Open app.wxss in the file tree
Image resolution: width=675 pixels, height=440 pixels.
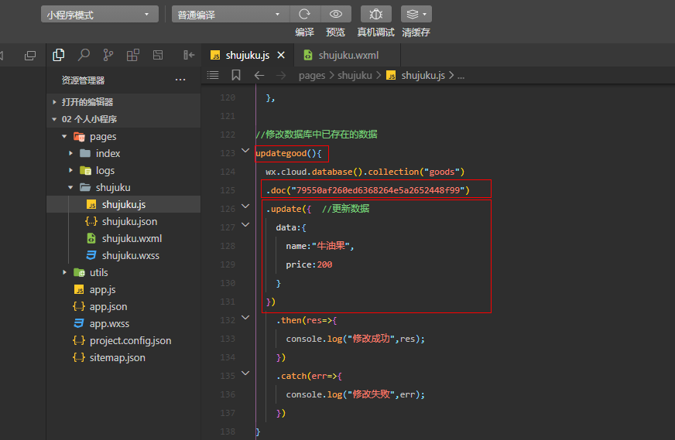pos(123,323)
